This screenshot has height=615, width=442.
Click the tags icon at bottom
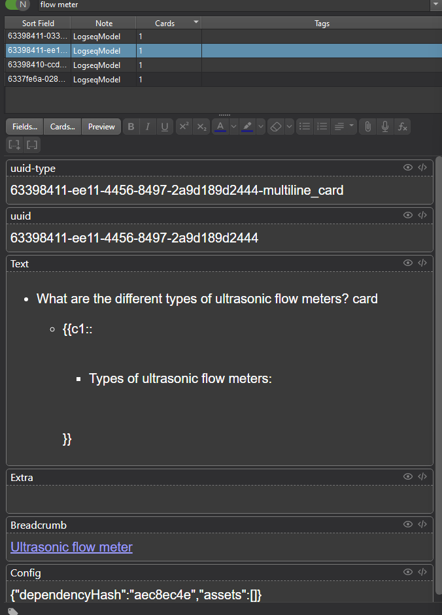pyautogui.click(x=13, y=611)
